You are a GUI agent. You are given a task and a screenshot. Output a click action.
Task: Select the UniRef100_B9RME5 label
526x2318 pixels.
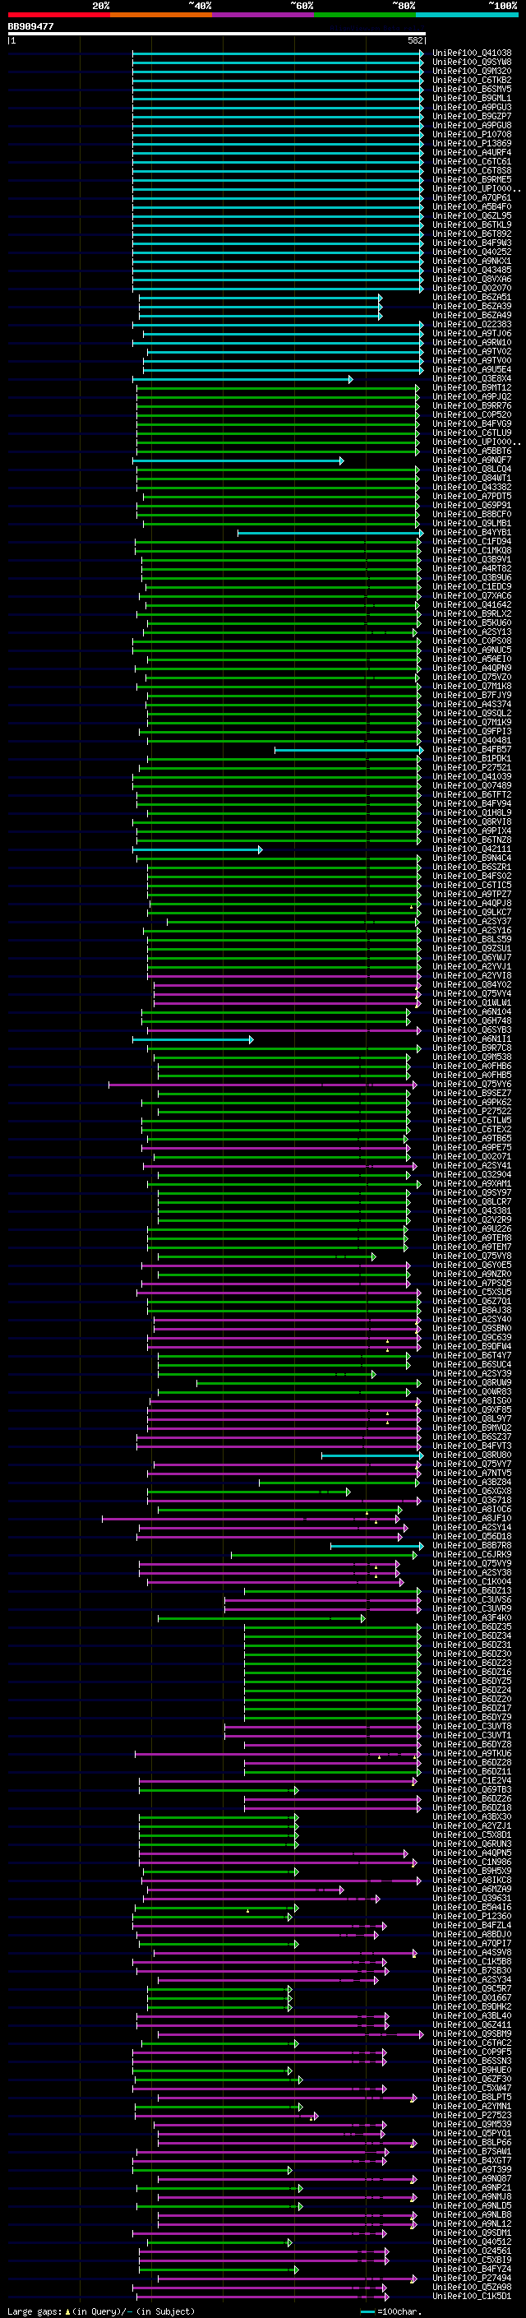click(x=472, y=180)
